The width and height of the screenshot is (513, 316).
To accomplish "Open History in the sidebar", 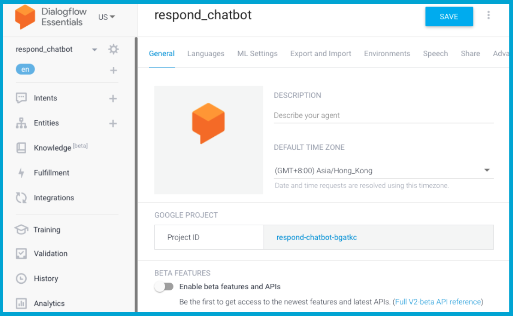I will click(x=46, y=278).
